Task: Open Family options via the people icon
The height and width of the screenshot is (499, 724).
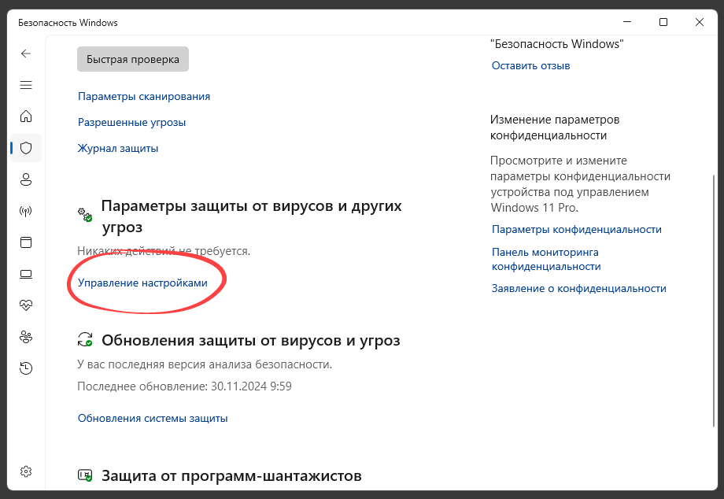Action: (x=26, y=337)
